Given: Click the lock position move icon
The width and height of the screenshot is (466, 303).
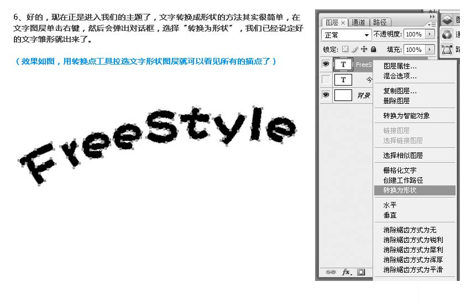Looking at the screenshot, I should click(x=364, y=49).
